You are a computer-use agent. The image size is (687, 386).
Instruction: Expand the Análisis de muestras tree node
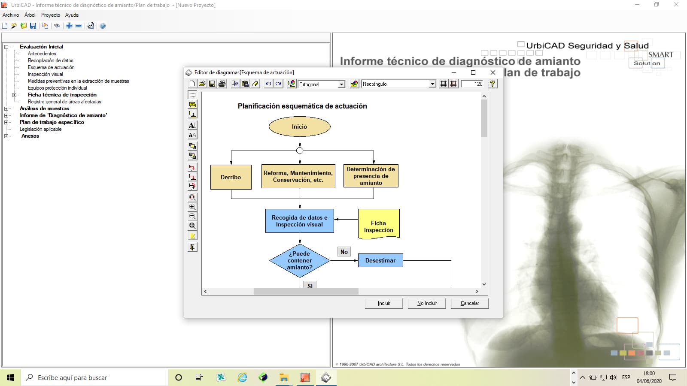point(6,109)
